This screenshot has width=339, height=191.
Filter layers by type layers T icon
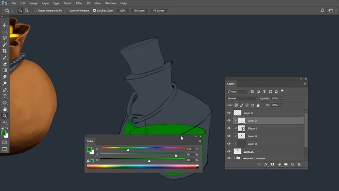(264, 92)
